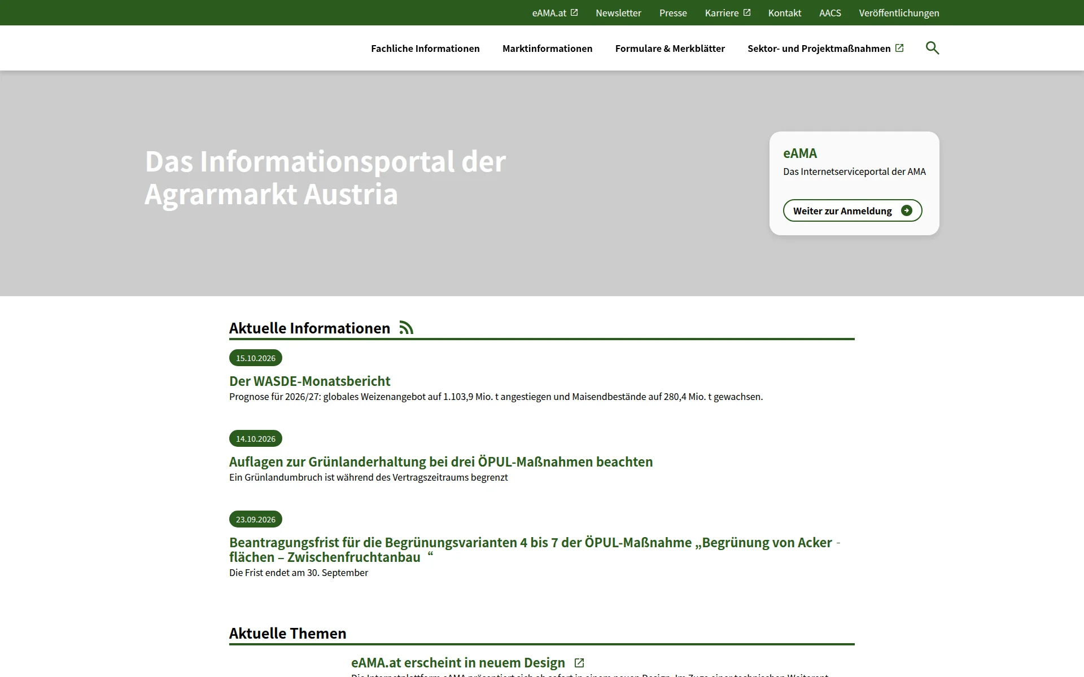Click the Aktuelle Informationen heading
Image resolution: width=1084 pixels, height=677 pixels.
(x=309, y=328)
